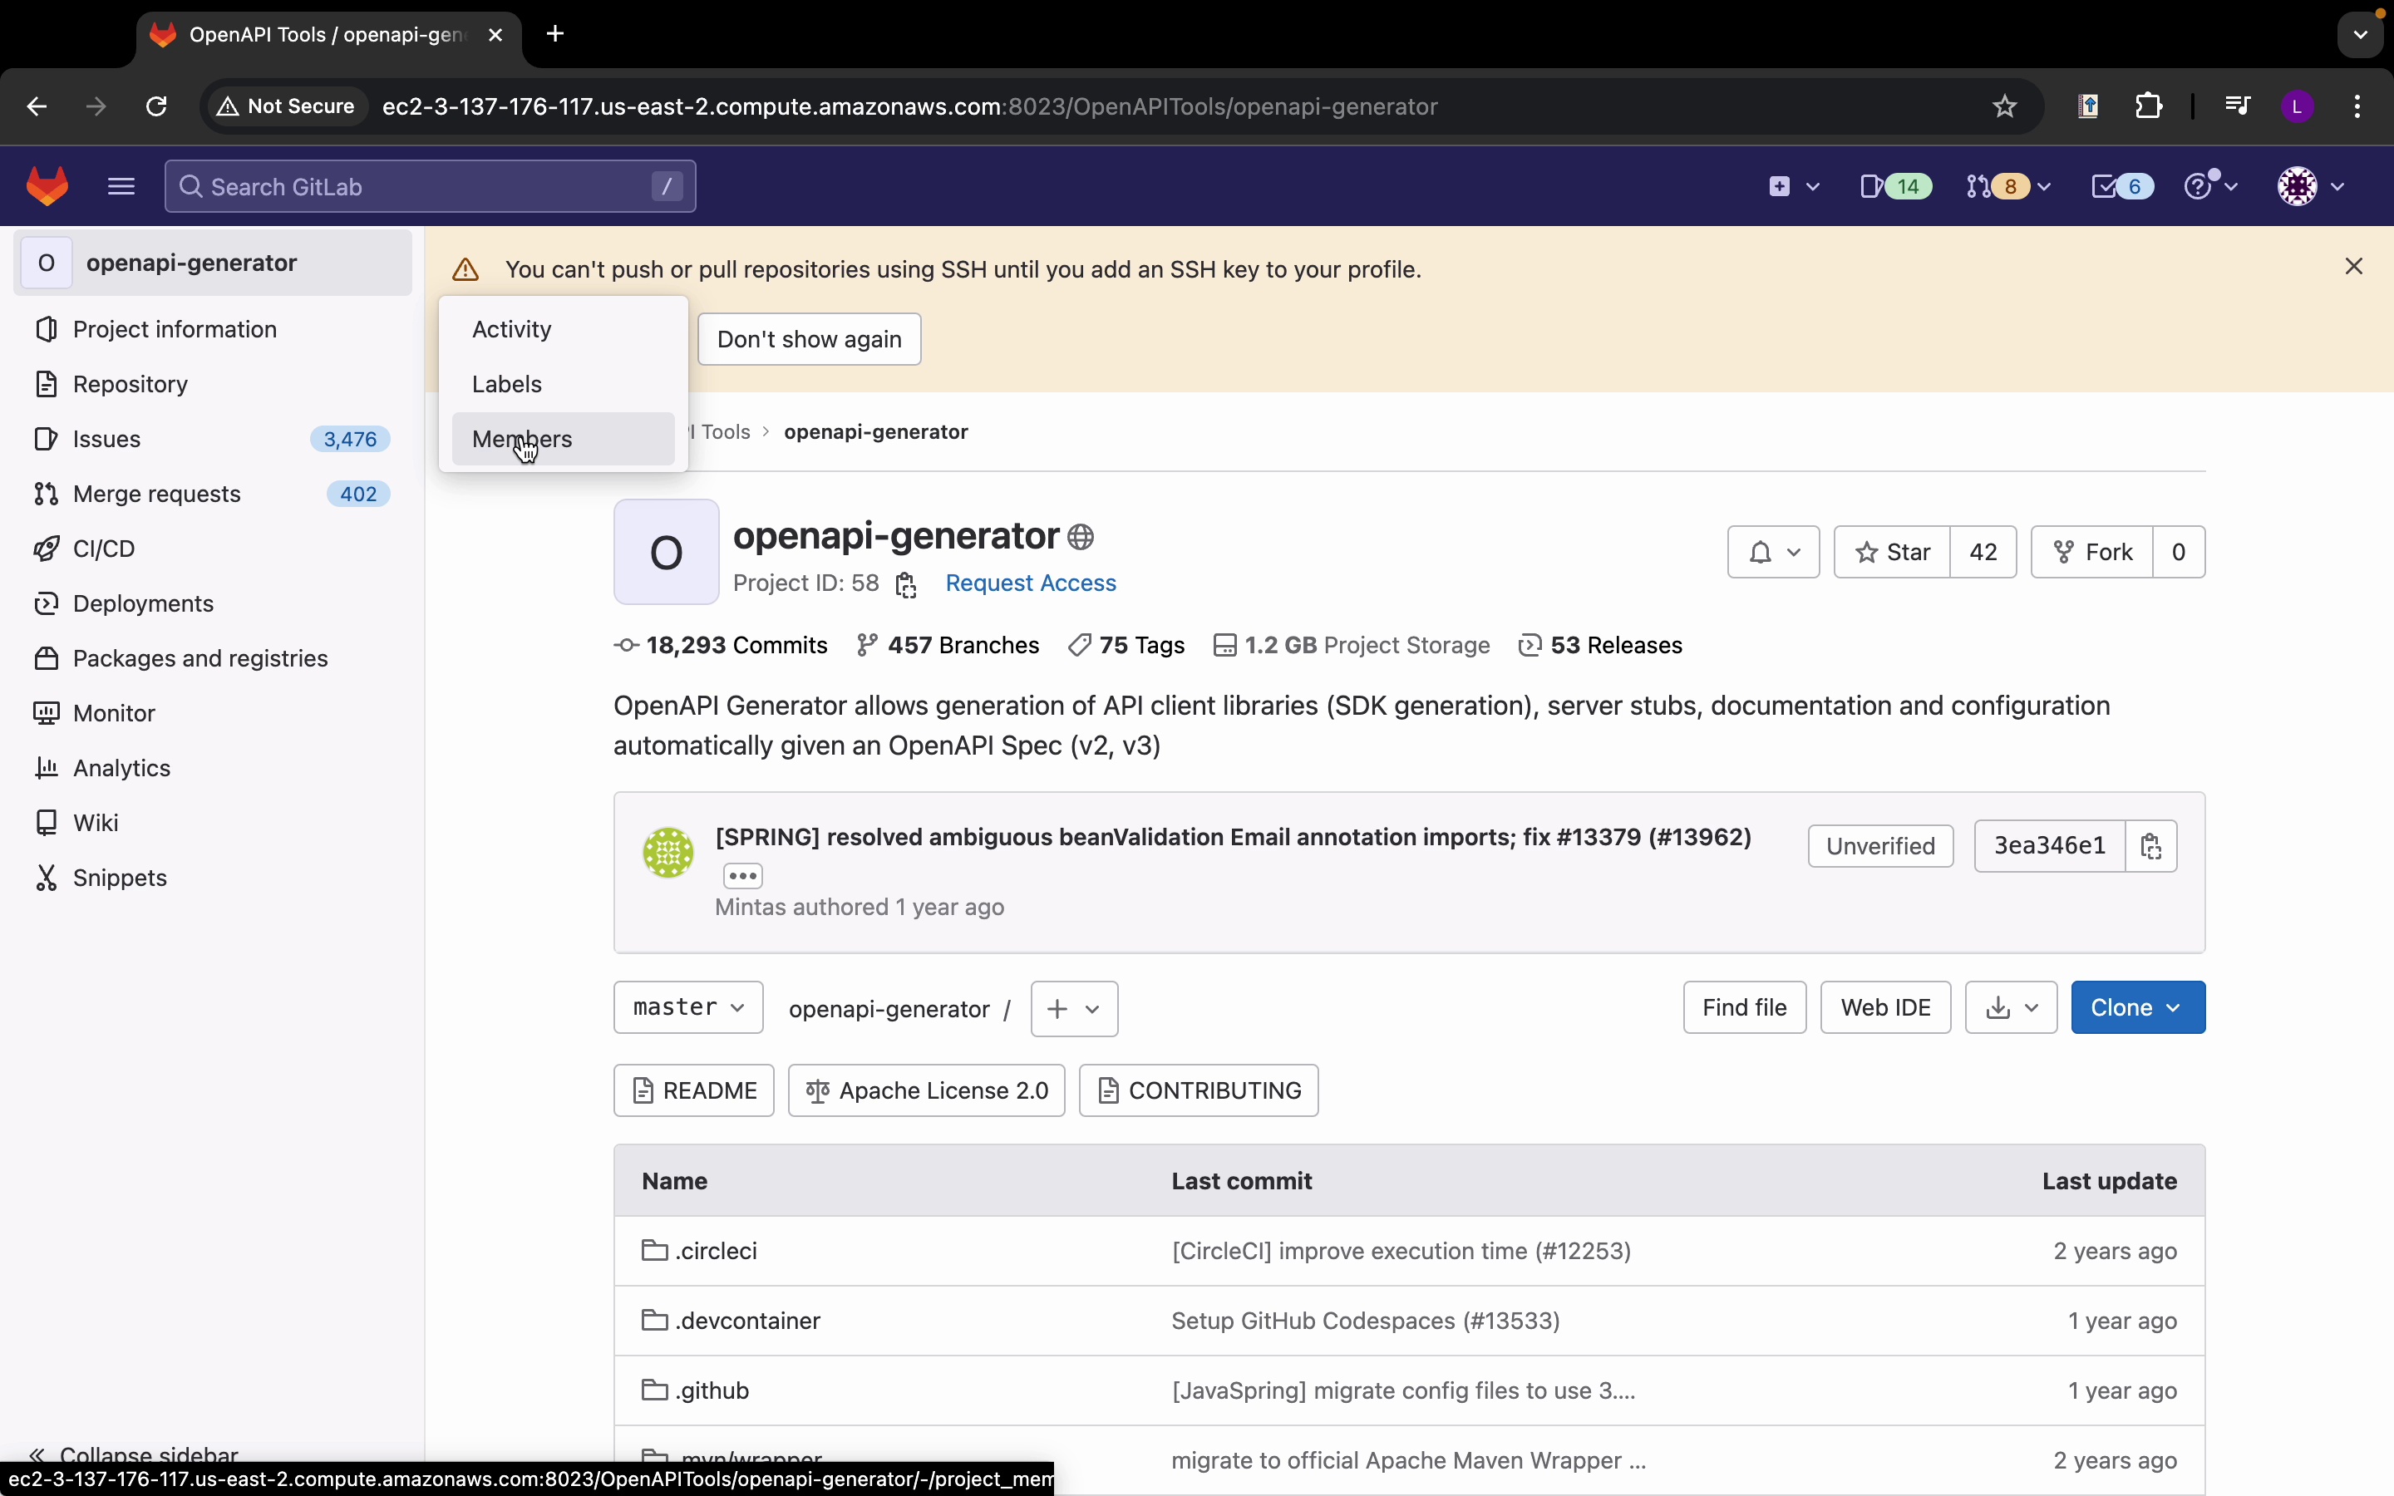
Task: Copy commit SHA 3ea346e1 icon
Action: [2151, 846]
